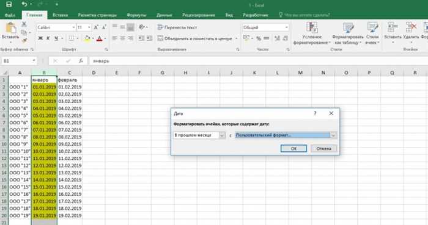This screenshot has width=428, height=225.
Task: Click the percent style icon
Action: pyautogui.click(x=259, y=38)
